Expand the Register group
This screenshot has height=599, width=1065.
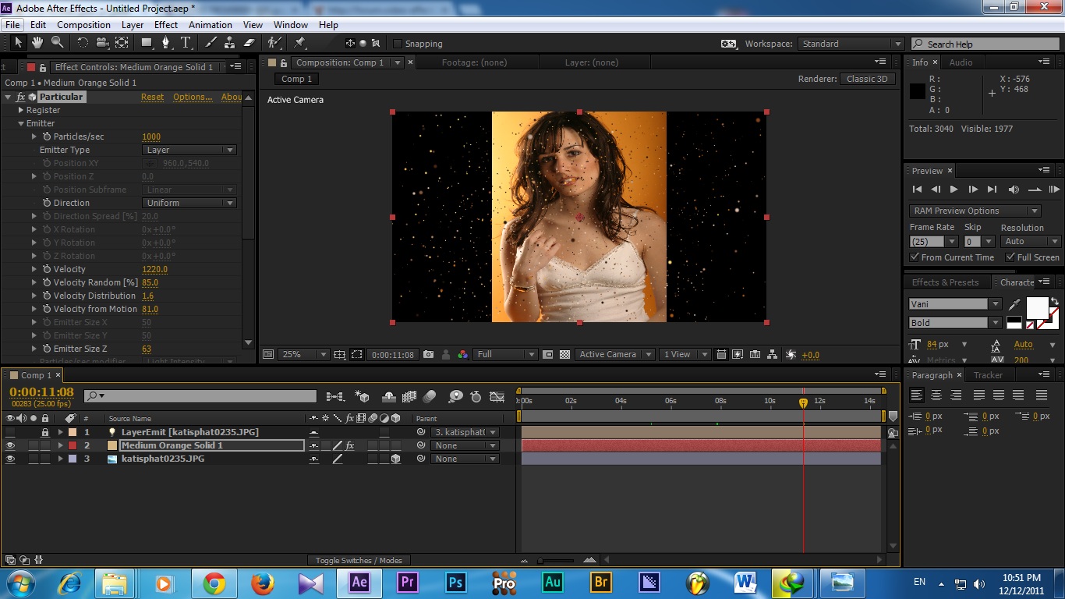pos(21,110)
